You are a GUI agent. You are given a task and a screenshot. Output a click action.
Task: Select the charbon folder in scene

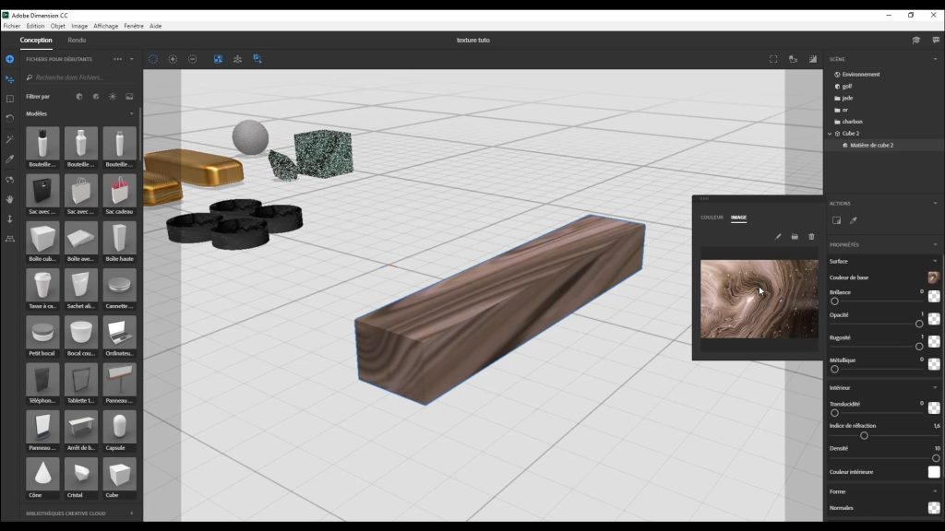(852, 122)
